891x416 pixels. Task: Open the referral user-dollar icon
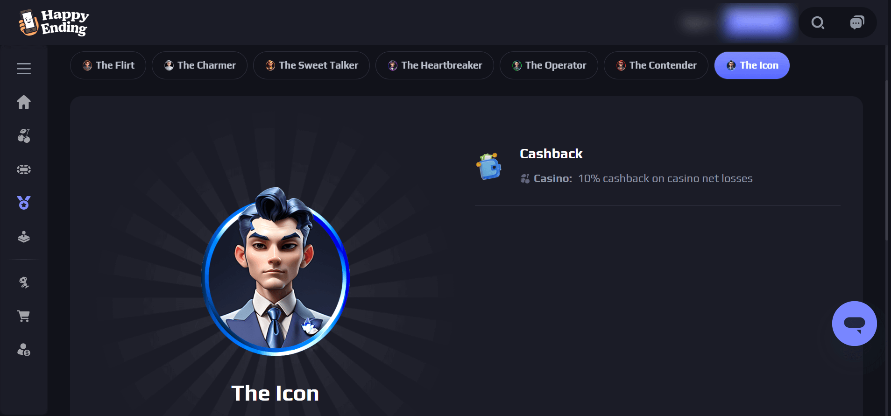coord(24,350)
